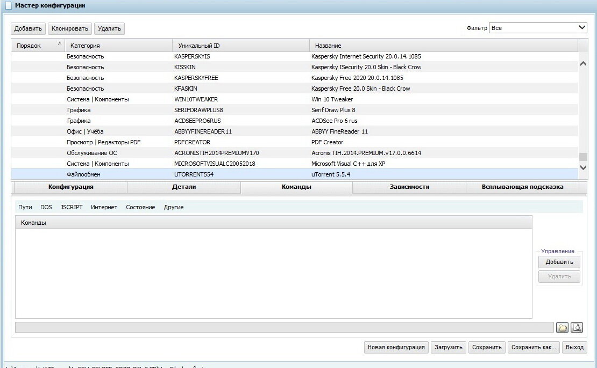The width and height of the screenshot is (597, 368).
Task: Click the Новая конфигурация button
Action: 396,347
